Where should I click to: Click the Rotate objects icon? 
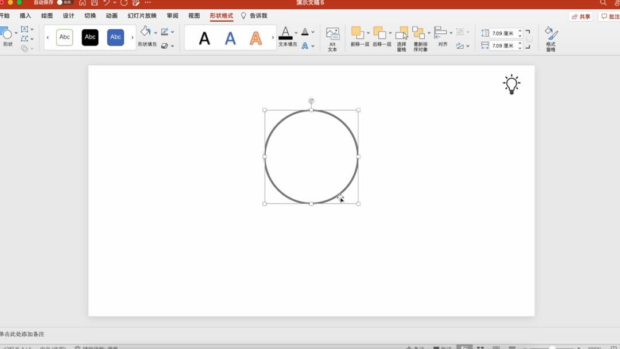[x=460, y=46]
